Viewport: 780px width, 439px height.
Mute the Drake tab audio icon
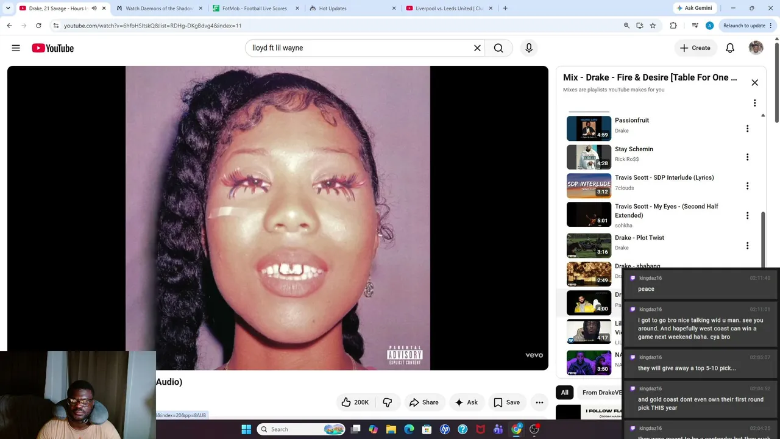(94, 9)
